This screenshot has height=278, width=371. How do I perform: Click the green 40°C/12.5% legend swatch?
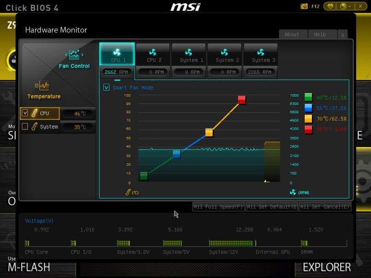pyautogui.click(x=308, y=97)
